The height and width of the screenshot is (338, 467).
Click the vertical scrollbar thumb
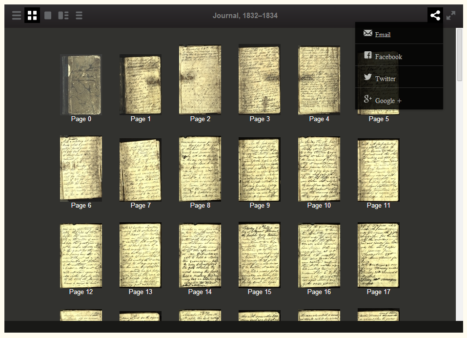coord(460,55)
